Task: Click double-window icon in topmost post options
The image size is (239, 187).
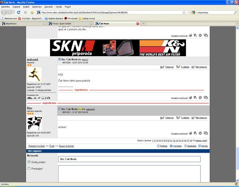Action: coord(206,35)
